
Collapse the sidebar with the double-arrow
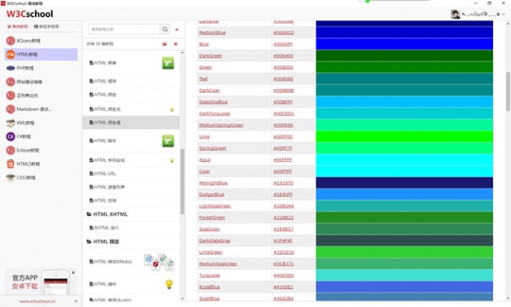coord(76,302)
